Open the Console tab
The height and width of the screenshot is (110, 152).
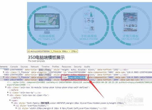point(14,67)
